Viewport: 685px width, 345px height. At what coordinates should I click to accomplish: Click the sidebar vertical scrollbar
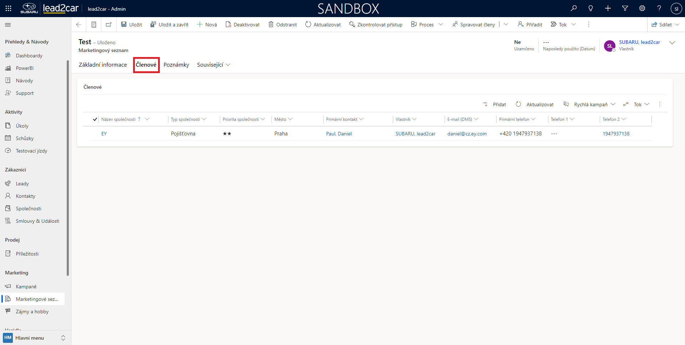pyautogui.click(x=68, y=168)
